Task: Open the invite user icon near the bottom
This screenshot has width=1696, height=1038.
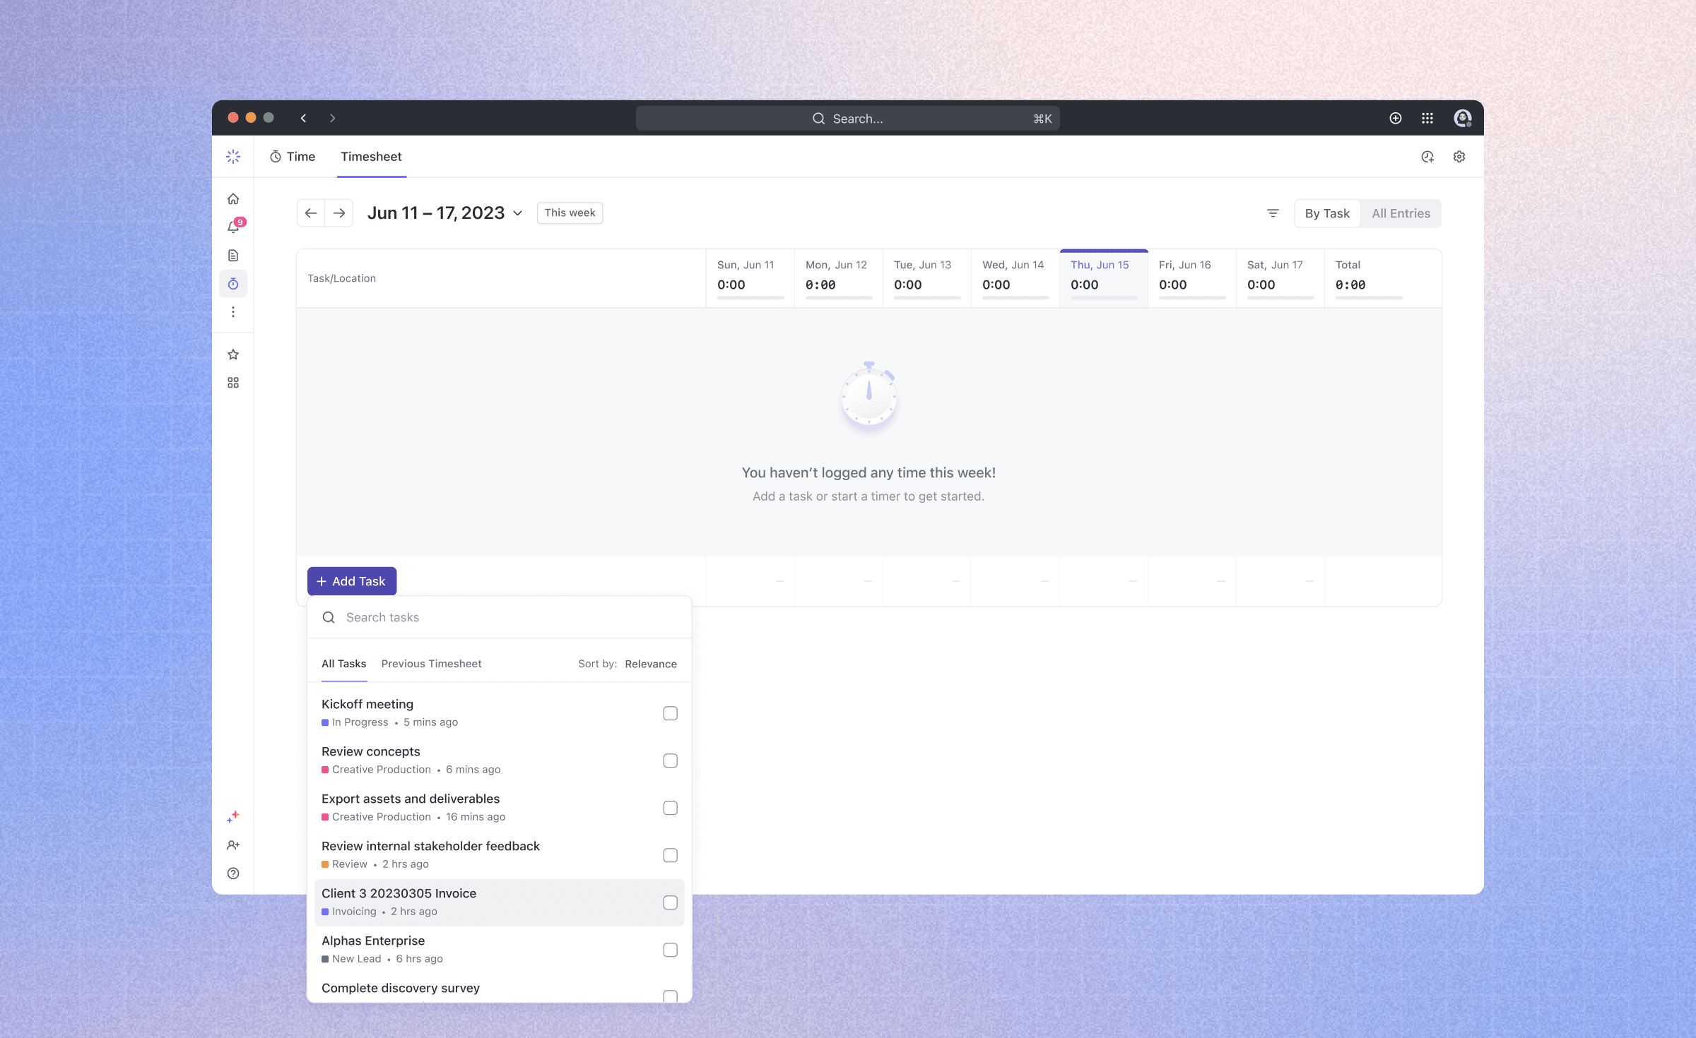Action: [x=233, y=845]
